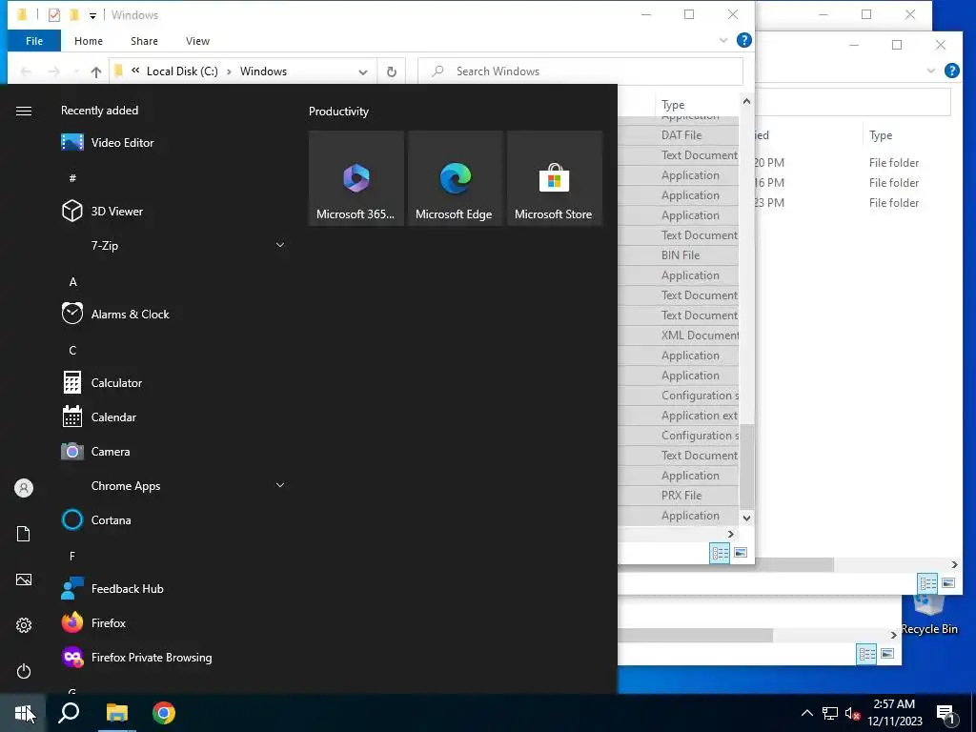976x732 pixels.
Task: Click inside Search Windows box
Action: coord(580,71)
